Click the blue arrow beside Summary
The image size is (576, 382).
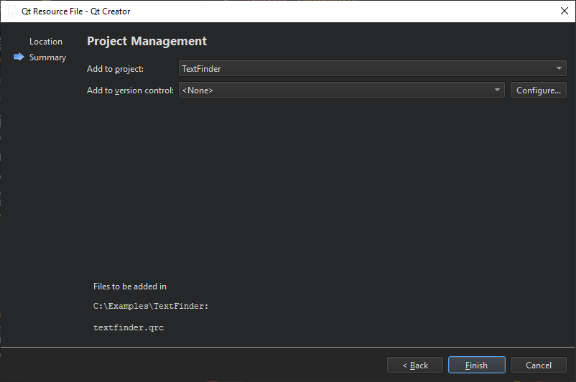pyautogui.click(x=19, y=57)
